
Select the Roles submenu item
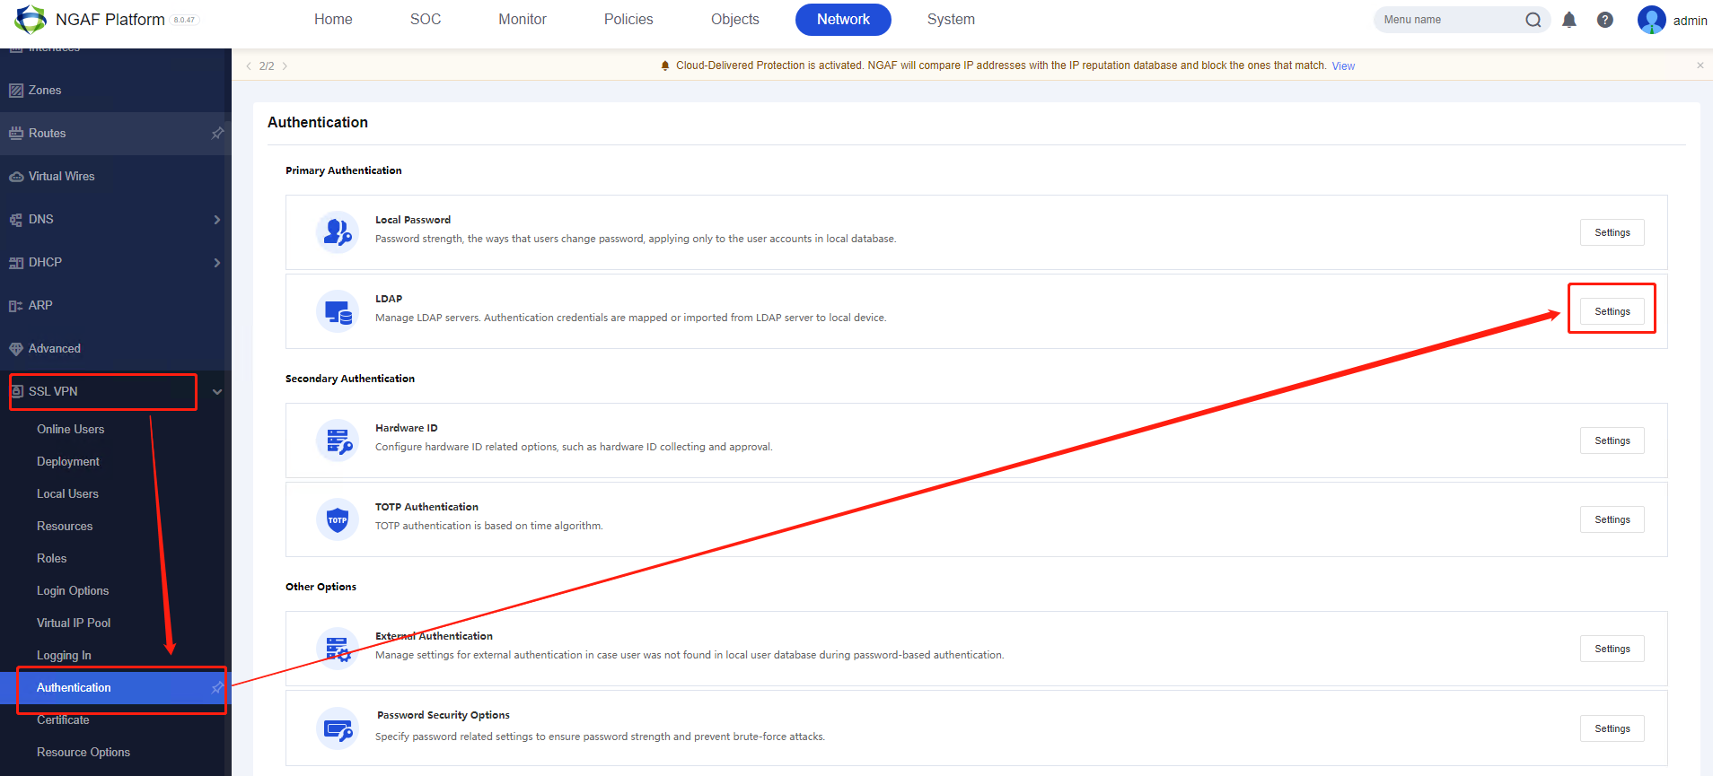(51, 559)
